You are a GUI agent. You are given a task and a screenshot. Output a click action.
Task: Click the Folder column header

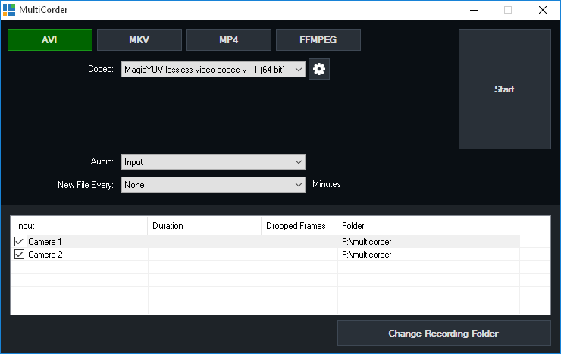click(x=428, y=226)
